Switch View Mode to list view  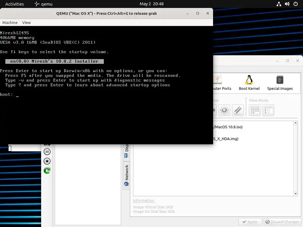point(268,110)
